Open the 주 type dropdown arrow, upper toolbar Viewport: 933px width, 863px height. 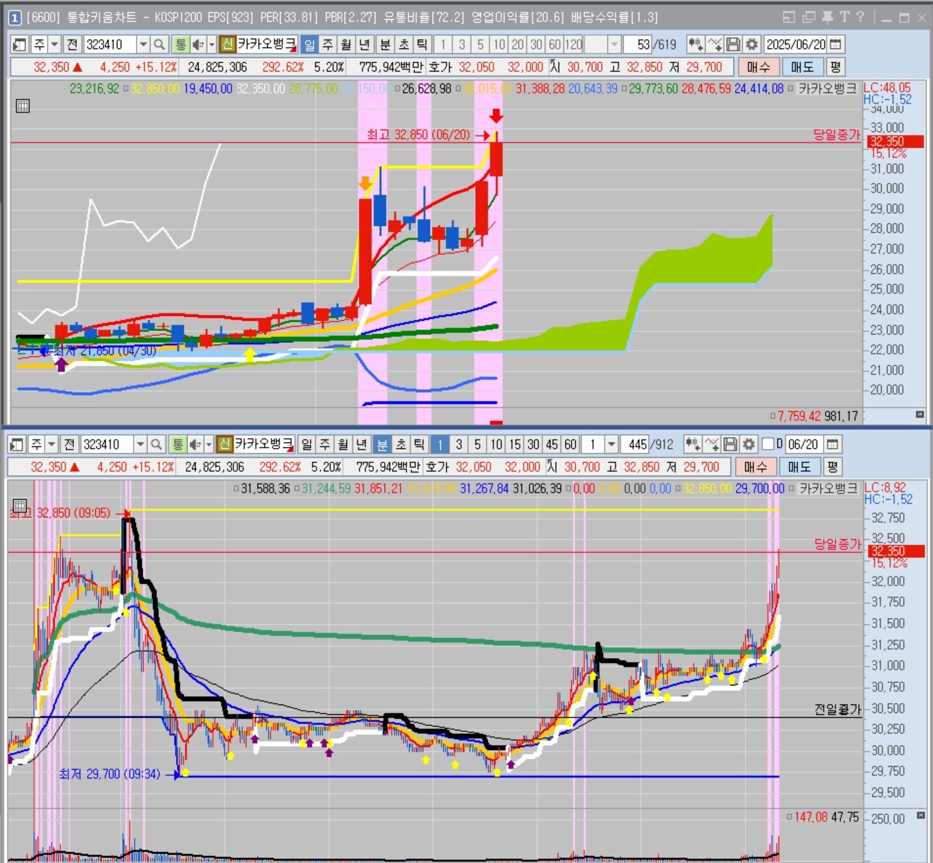(55, 44)
